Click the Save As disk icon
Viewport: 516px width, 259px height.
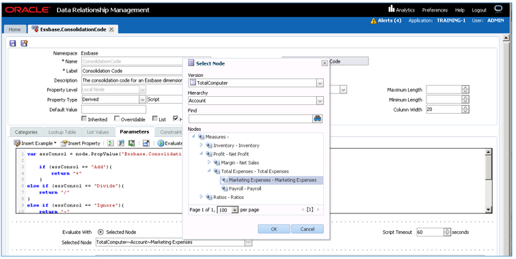(24, 44)
